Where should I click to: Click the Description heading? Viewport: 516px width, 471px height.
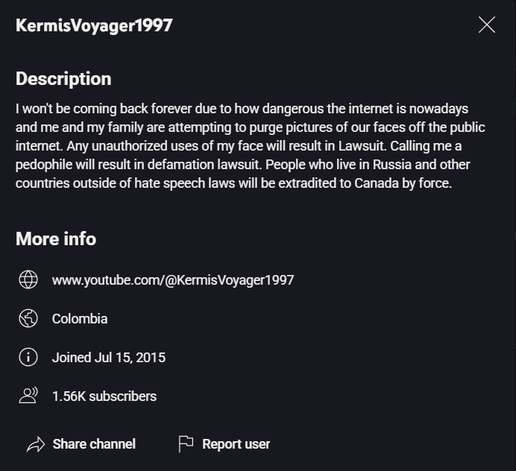[63, 79]
